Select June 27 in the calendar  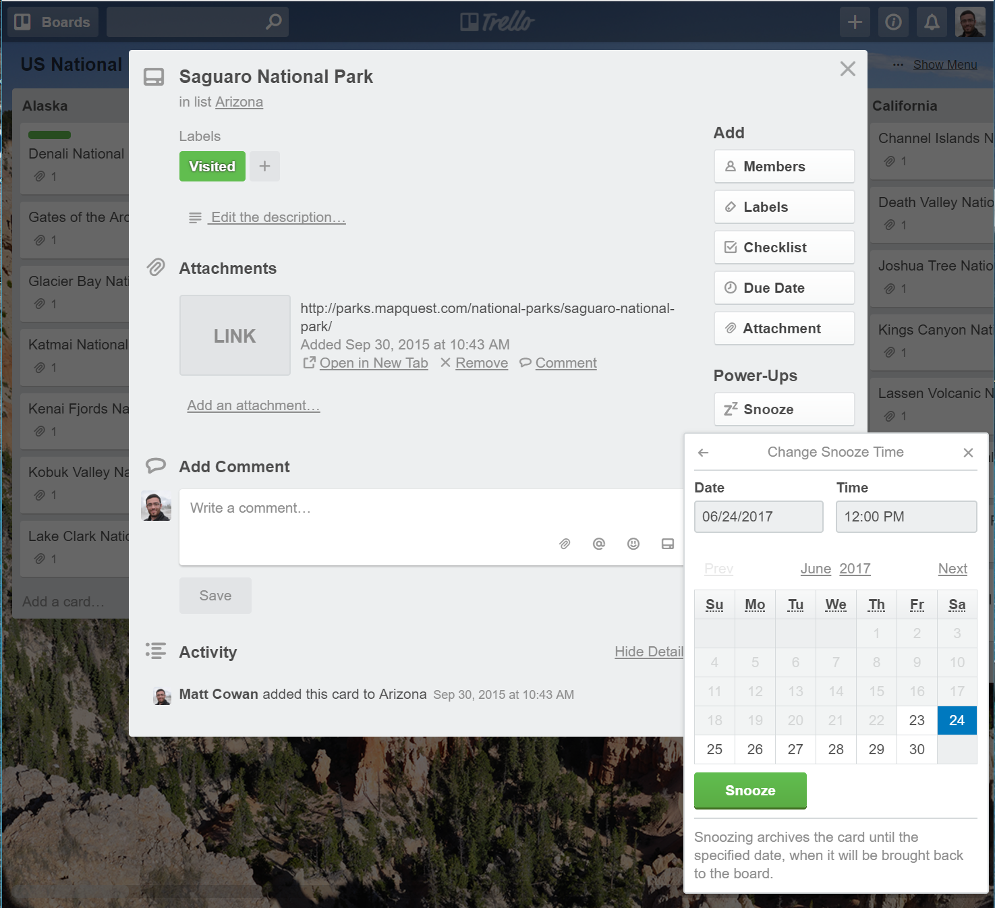click(x=795, y=749)
